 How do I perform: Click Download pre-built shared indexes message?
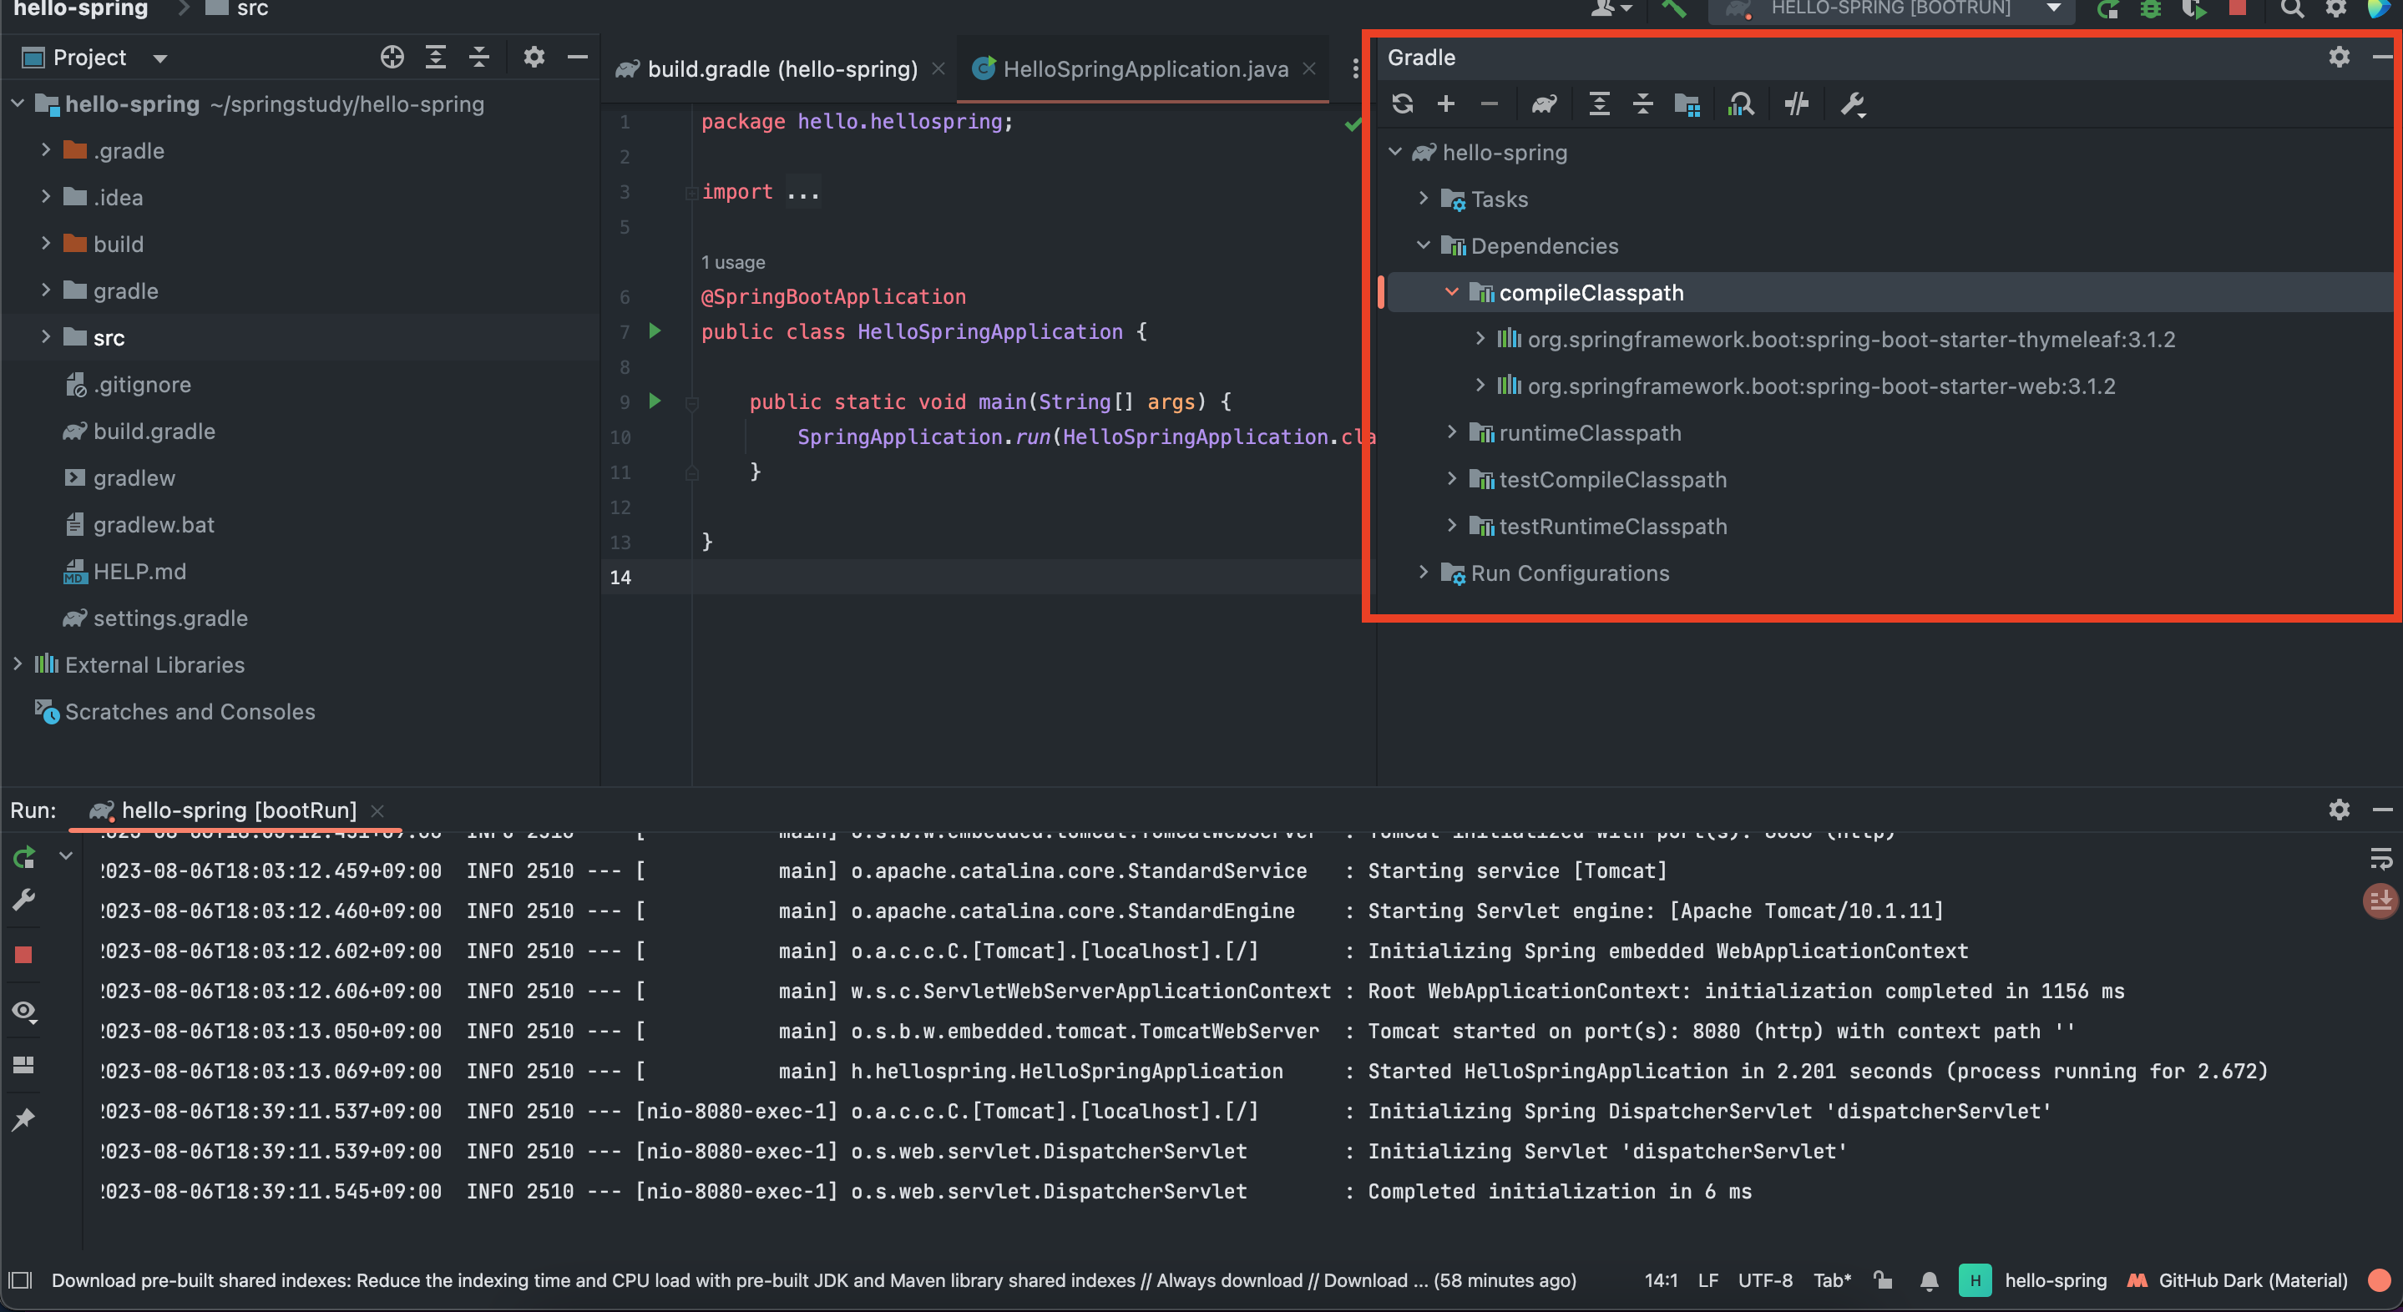point(813,1280)
